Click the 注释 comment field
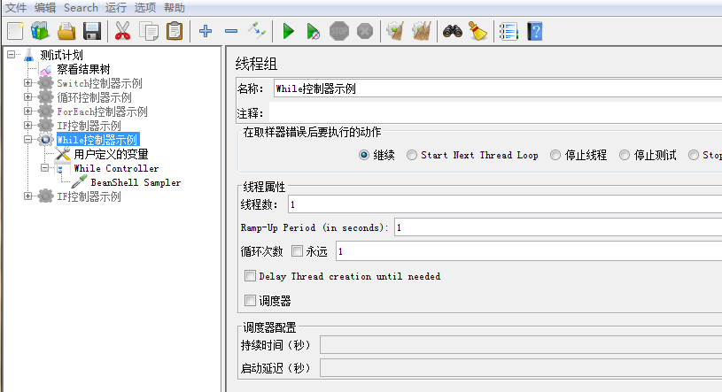 tap(495, 112)
